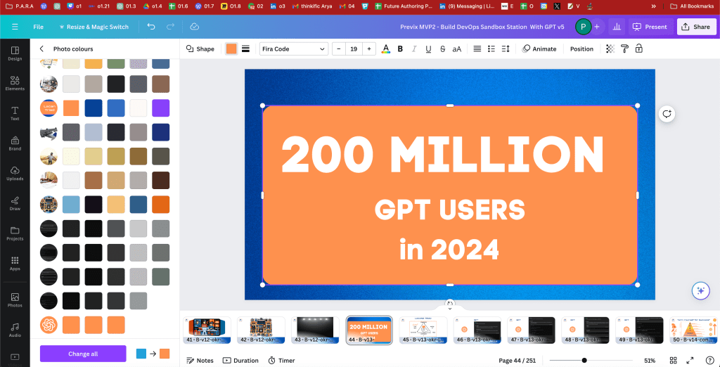Image resolution: width=720 pixels, height=367 pixels.
Task: Open the insights bar chart icon
Action: point(617,27)
